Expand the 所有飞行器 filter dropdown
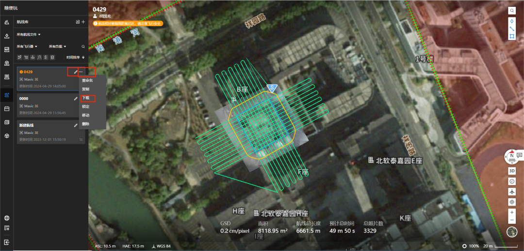Viewport: 524px width, 251px height. click(27, 46)
